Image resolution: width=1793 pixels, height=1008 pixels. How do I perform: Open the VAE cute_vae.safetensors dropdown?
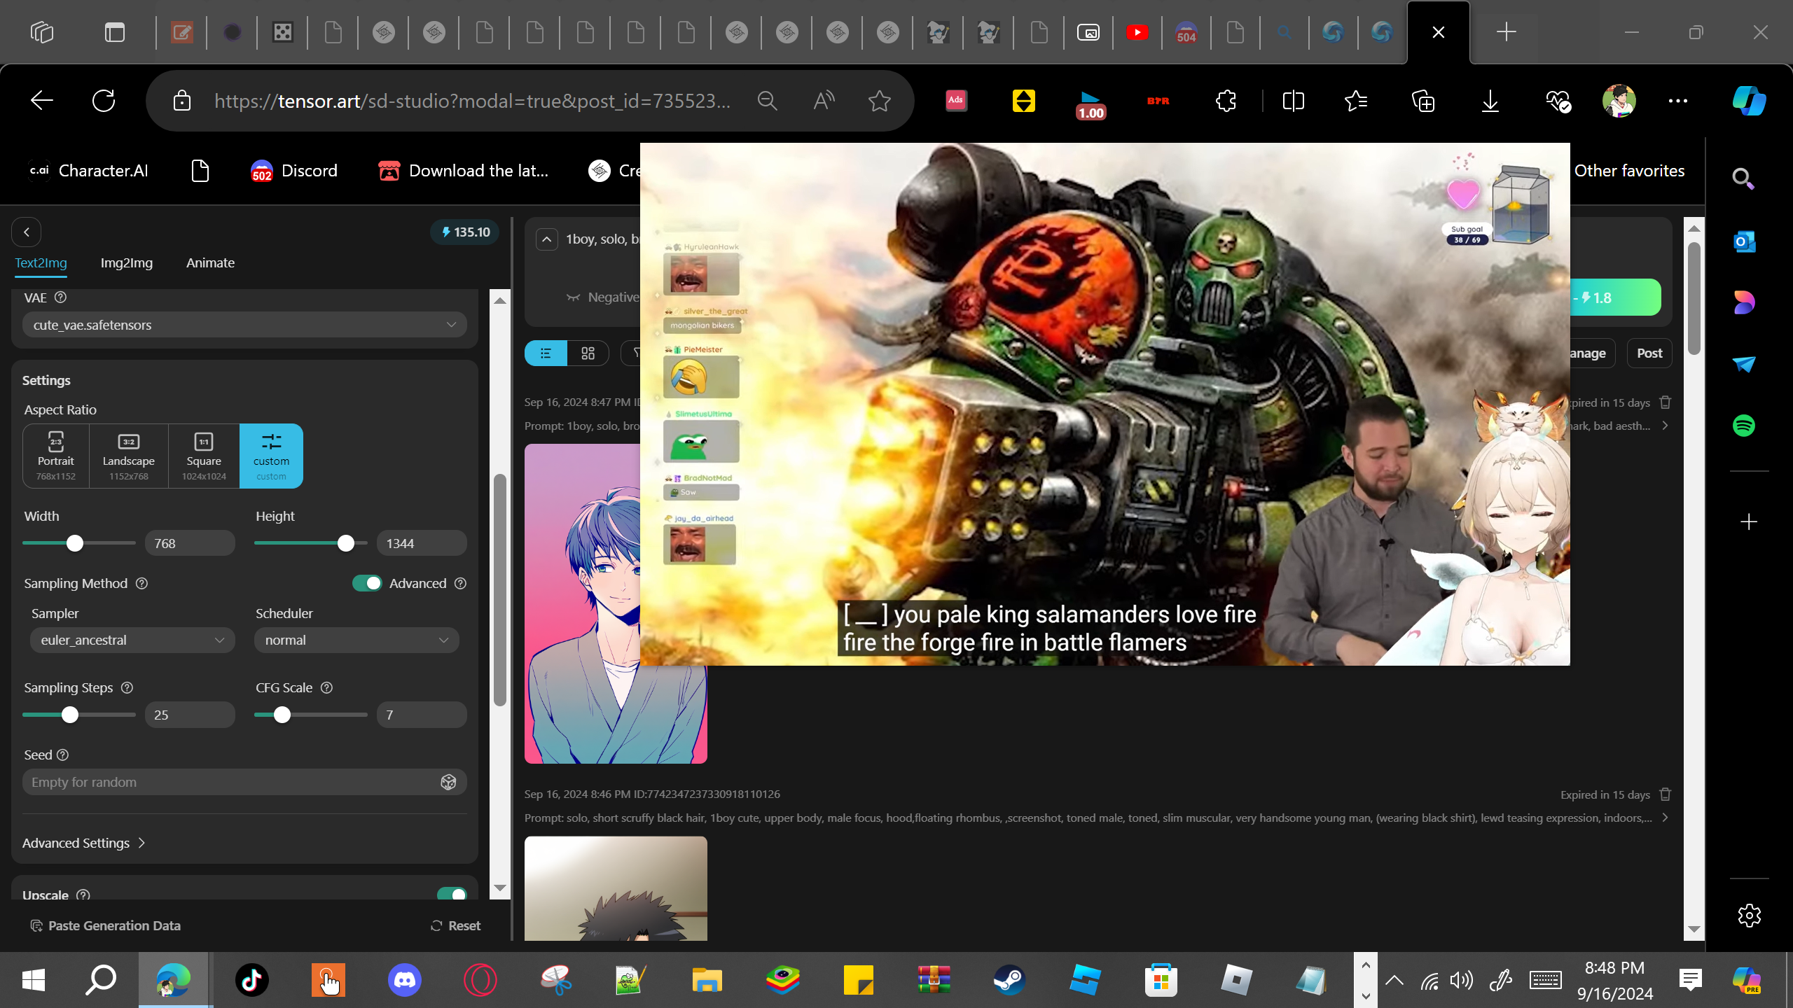(244, 325)
